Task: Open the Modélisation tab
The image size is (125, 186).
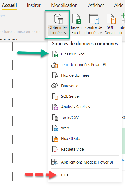Action: click(64, 5)
